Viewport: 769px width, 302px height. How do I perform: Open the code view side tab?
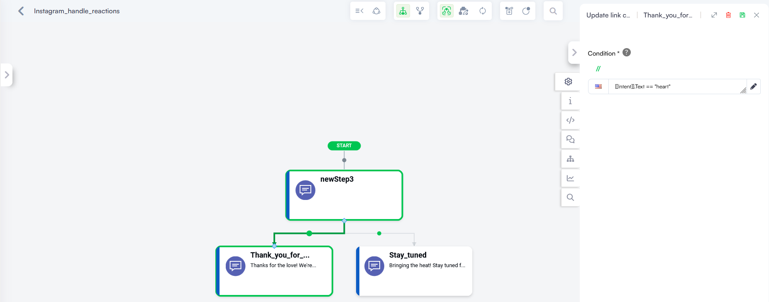click(x=570, y=120)
